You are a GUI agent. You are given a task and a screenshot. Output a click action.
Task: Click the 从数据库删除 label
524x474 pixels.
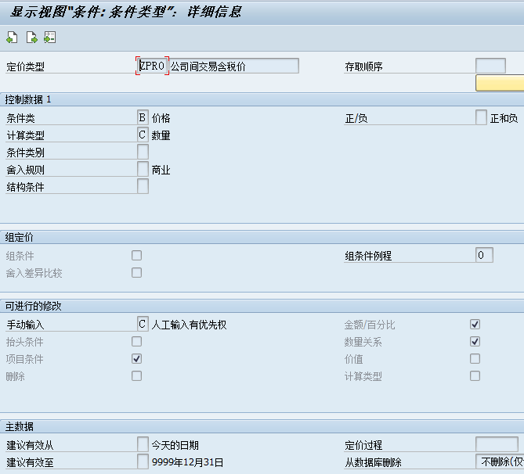[374, 462]
